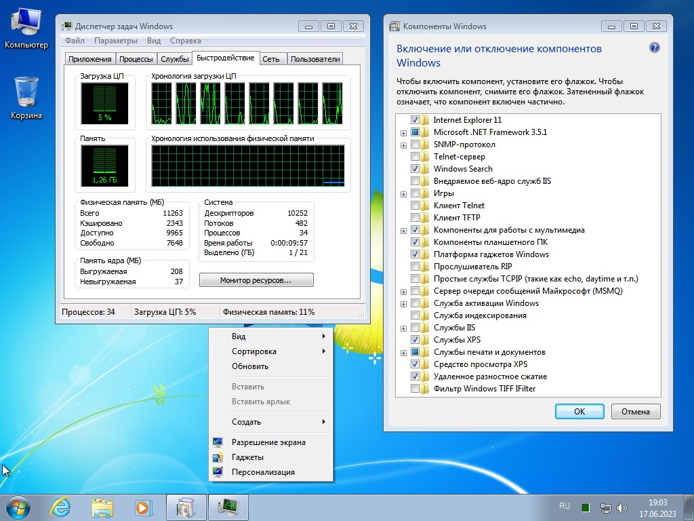Image resolution: width=694 pixels, height=521 pixels.
Task: Switch to the Applications tab
Action: (x=90, y=59)
